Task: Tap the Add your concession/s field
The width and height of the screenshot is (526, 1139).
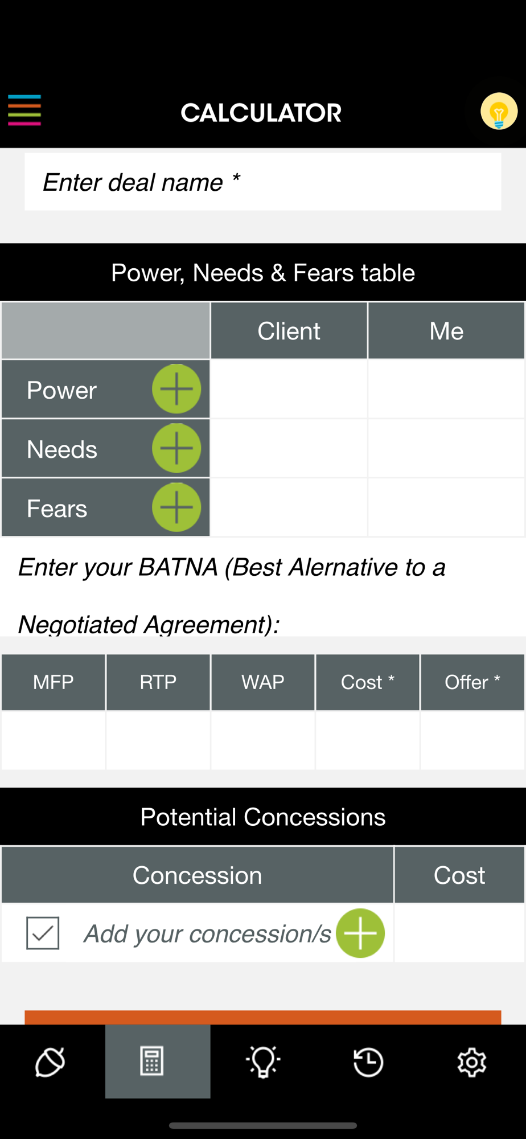Action: point(208,933)
